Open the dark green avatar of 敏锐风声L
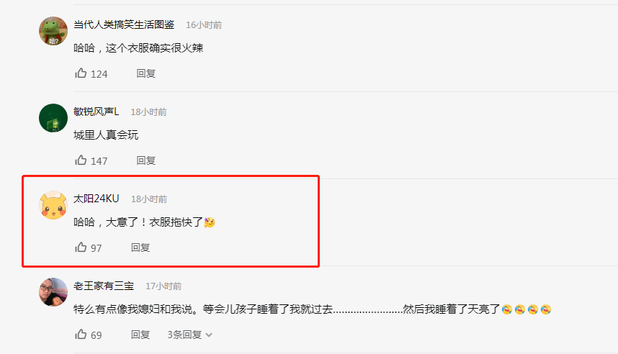The height and width of the screenshot is (354, 618). pos(53,118)
